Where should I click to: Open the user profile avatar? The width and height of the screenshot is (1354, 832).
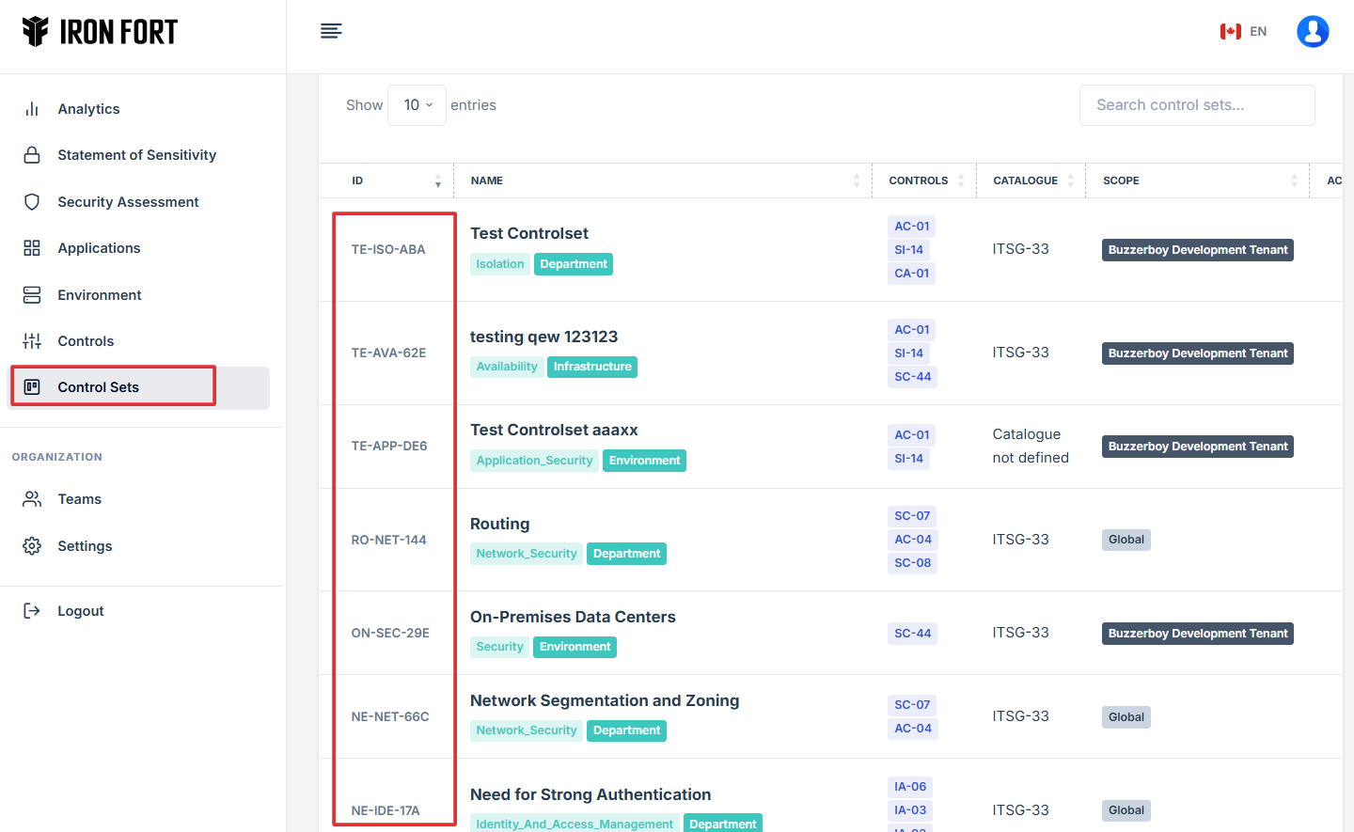pyautogui.click(x=1312, y=31)
